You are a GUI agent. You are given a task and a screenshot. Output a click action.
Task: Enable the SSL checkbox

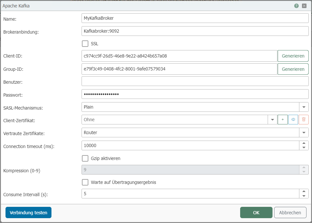(85, 43)
